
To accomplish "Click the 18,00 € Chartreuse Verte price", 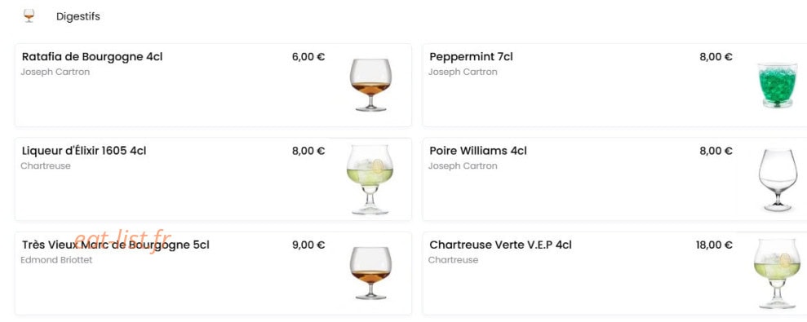I will pyautogui.click(x=714, y=245).
